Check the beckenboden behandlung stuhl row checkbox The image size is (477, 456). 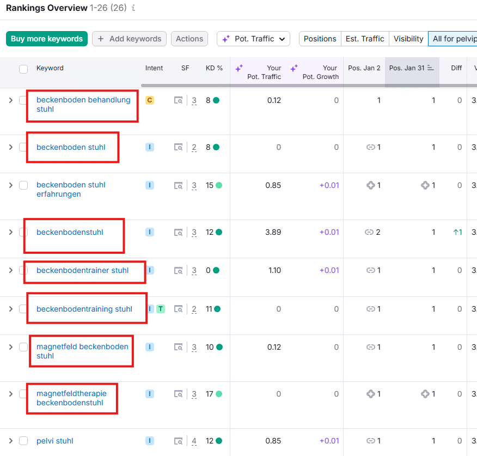pos(23,100)
